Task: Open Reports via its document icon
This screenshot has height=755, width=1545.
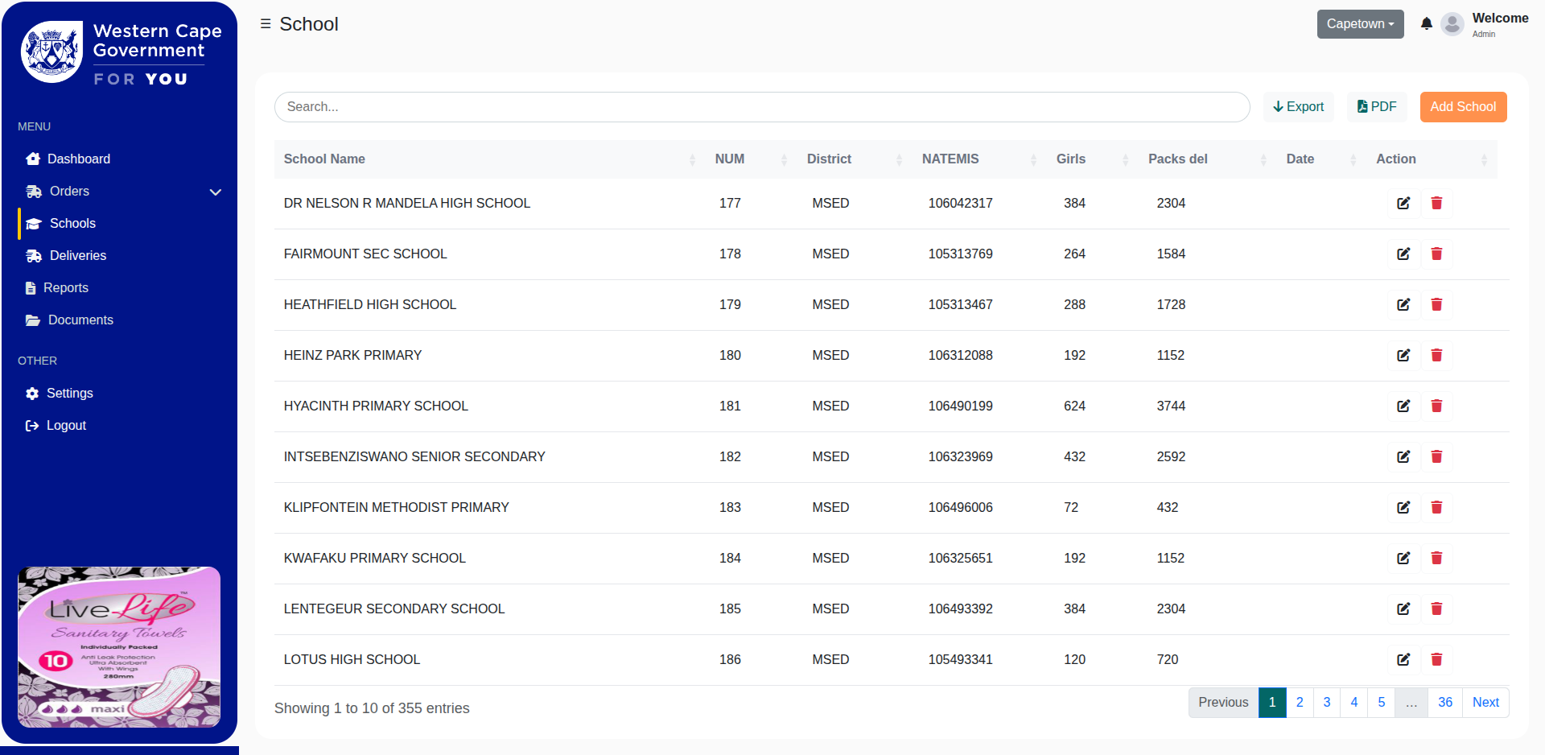Action: click(x=32, y=287)
